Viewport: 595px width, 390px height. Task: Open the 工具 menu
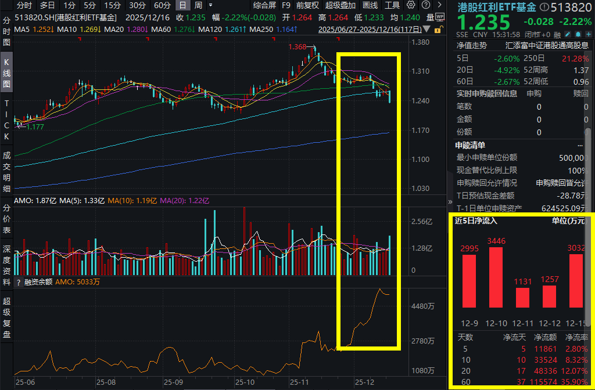392,5
